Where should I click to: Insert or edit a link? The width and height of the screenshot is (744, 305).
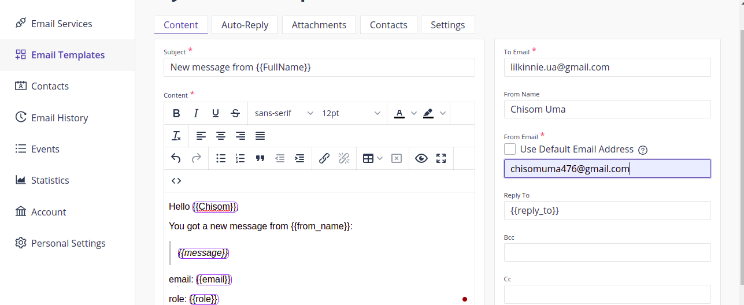(324, 158)
